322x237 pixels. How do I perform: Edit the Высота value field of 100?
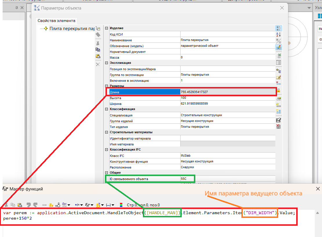coord(228,98)
